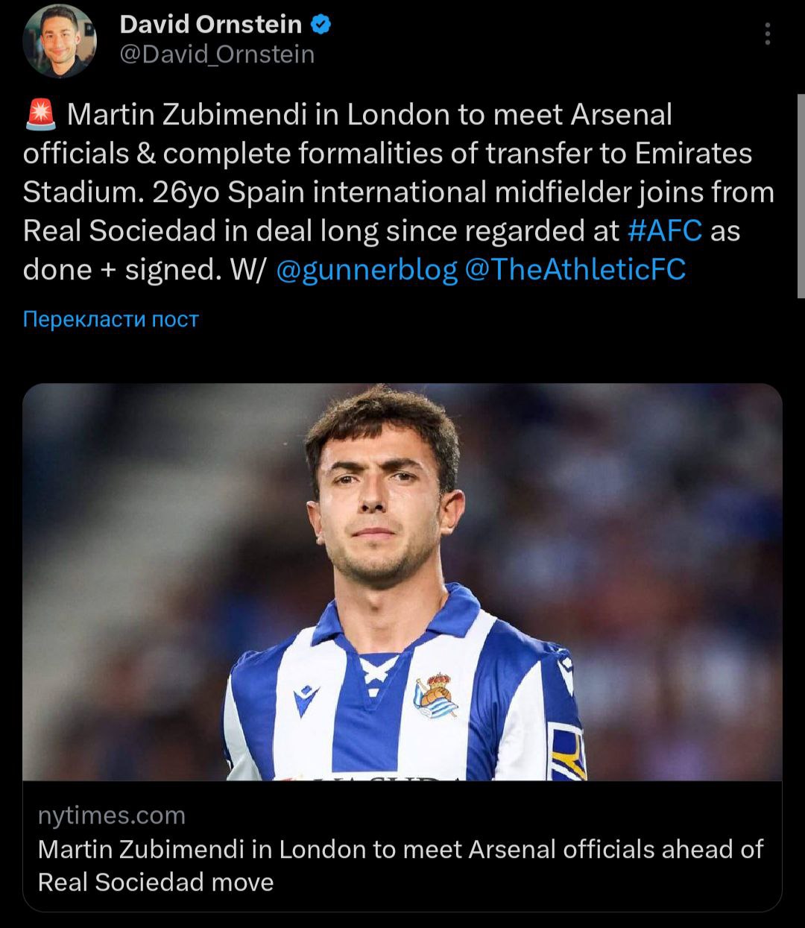805x928 pixels.
Task: Click the red siren emoji
Action: pyautogui.click(x=40, y=115)
